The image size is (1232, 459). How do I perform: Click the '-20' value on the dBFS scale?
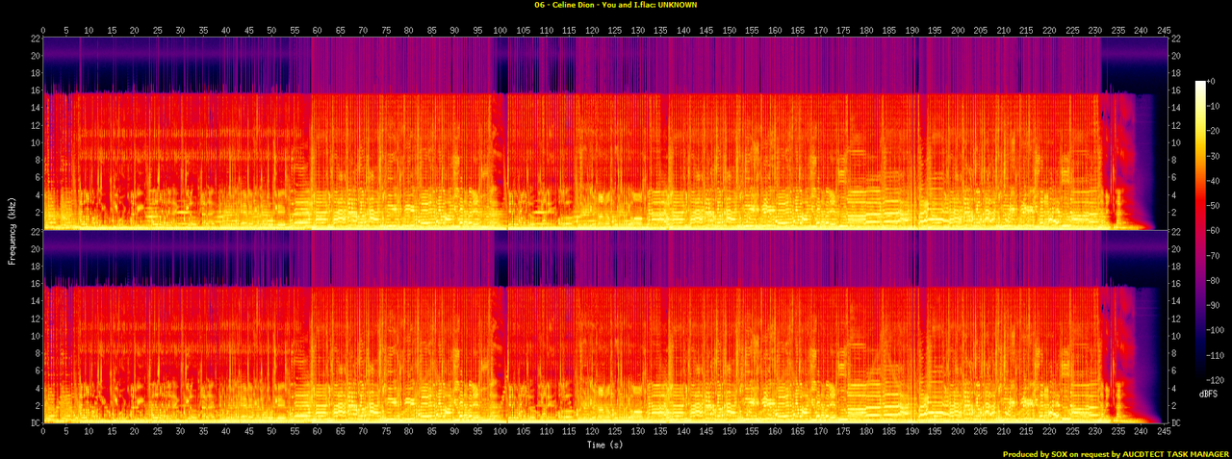pos(1216,133)
